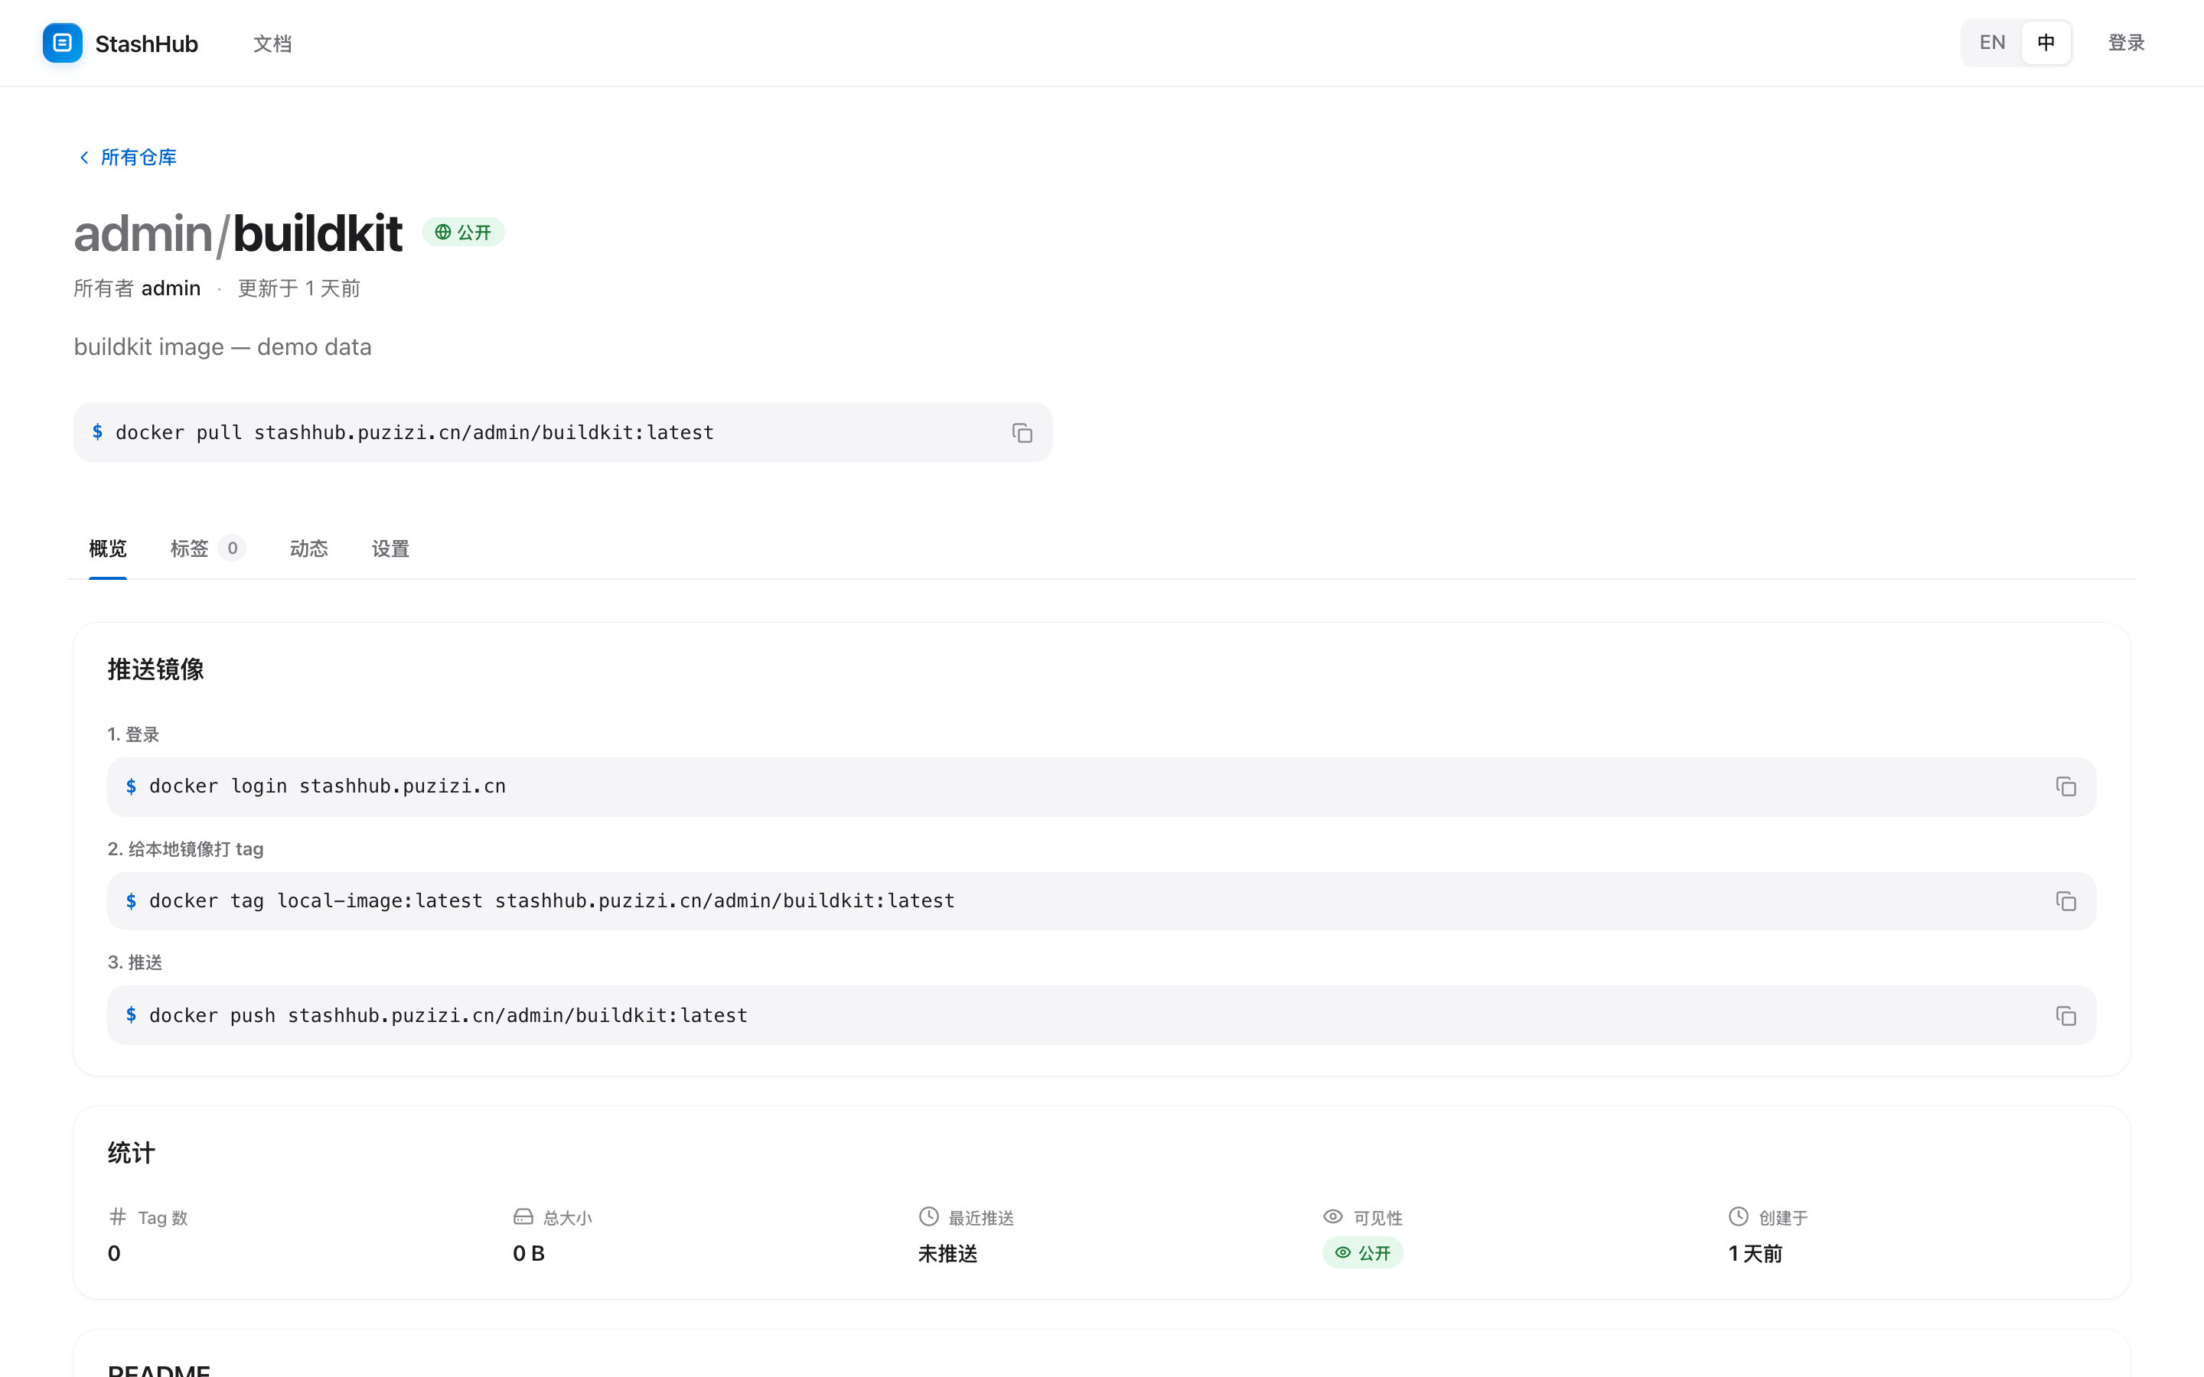This screenshot has height=1377, width=2204.
Task: Click the docker tag local-image command text
Action: tap(552, 900)
